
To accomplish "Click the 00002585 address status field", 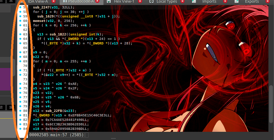I will (x=39, y=135).
